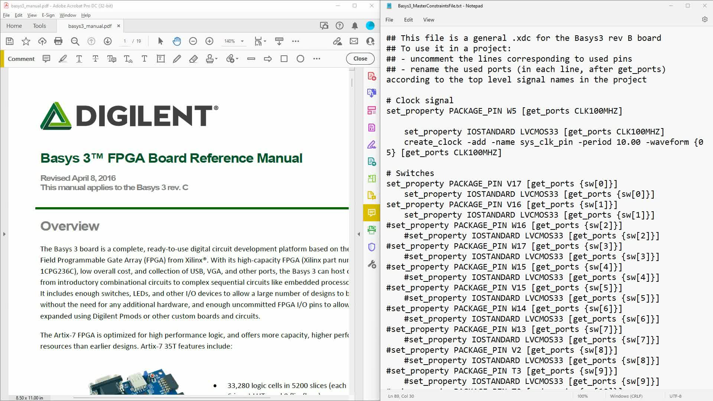Screen dimensions: 713x401
Task: Zoom in with plus icon
Action: [x=209, y=41]
